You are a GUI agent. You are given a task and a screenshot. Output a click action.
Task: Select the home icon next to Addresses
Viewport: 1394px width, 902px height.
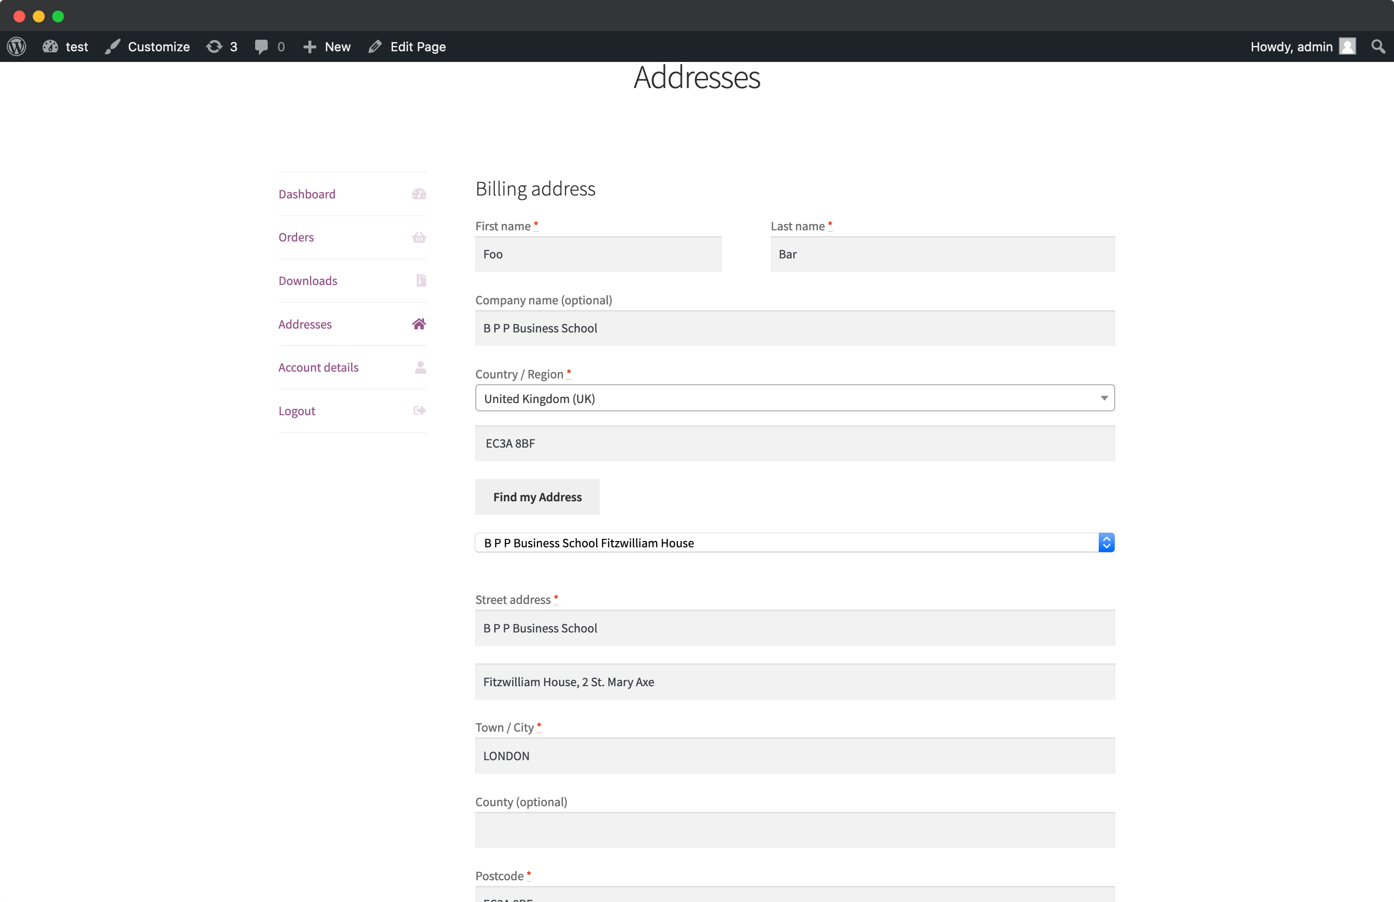point(419,324)
